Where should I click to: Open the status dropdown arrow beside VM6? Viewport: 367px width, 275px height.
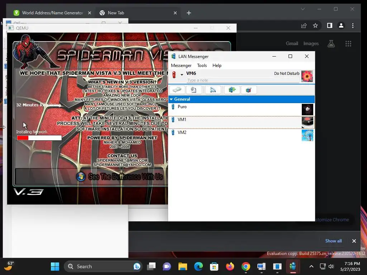(182, 74)
